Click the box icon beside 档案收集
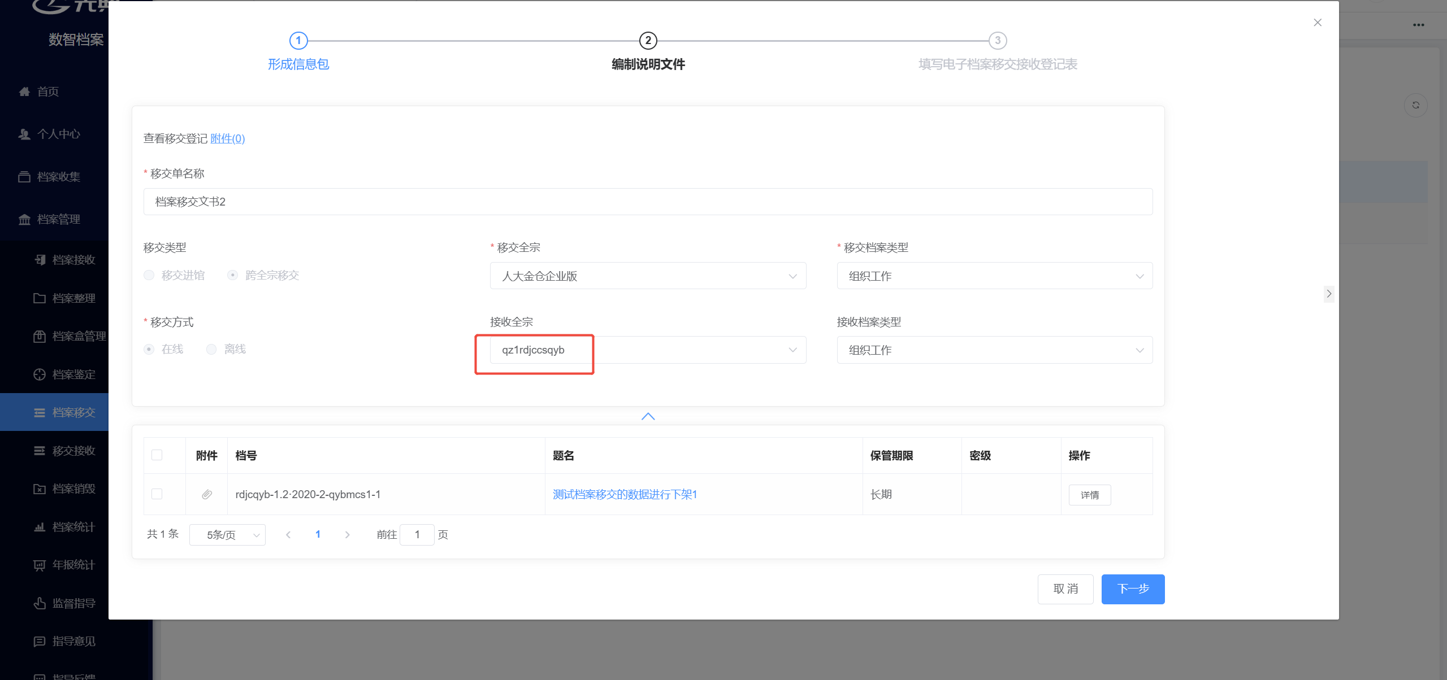Viewport: 1447px width, 680px height. click(x=24, y=177)
